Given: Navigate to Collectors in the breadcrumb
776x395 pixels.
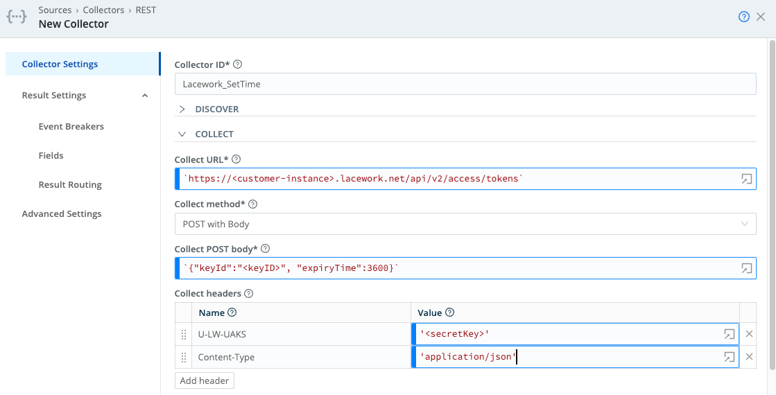Looking at the screenshot, I should (103, 10).
